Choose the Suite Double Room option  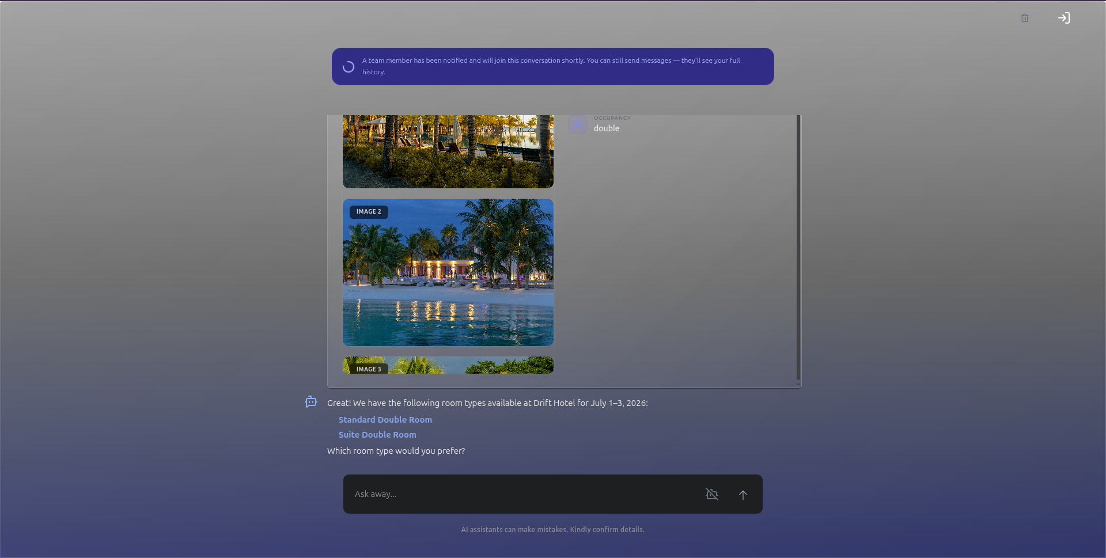(377, 435)
